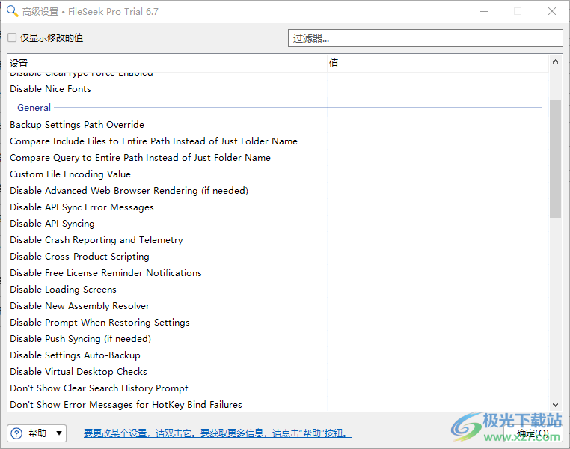
Task: Select Disable Settings Auto-Backup row
Action: pos(278,355)
